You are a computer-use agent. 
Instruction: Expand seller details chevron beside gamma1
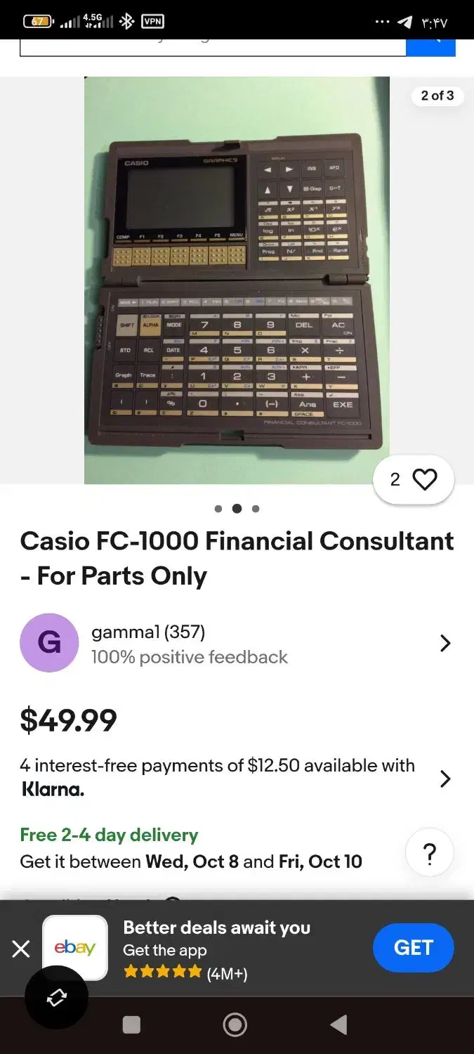[x=445, y=643]
